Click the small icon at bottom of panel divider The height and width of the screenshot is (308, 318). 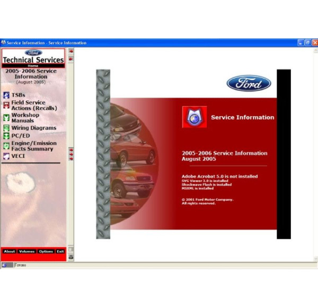pos(71,257)
